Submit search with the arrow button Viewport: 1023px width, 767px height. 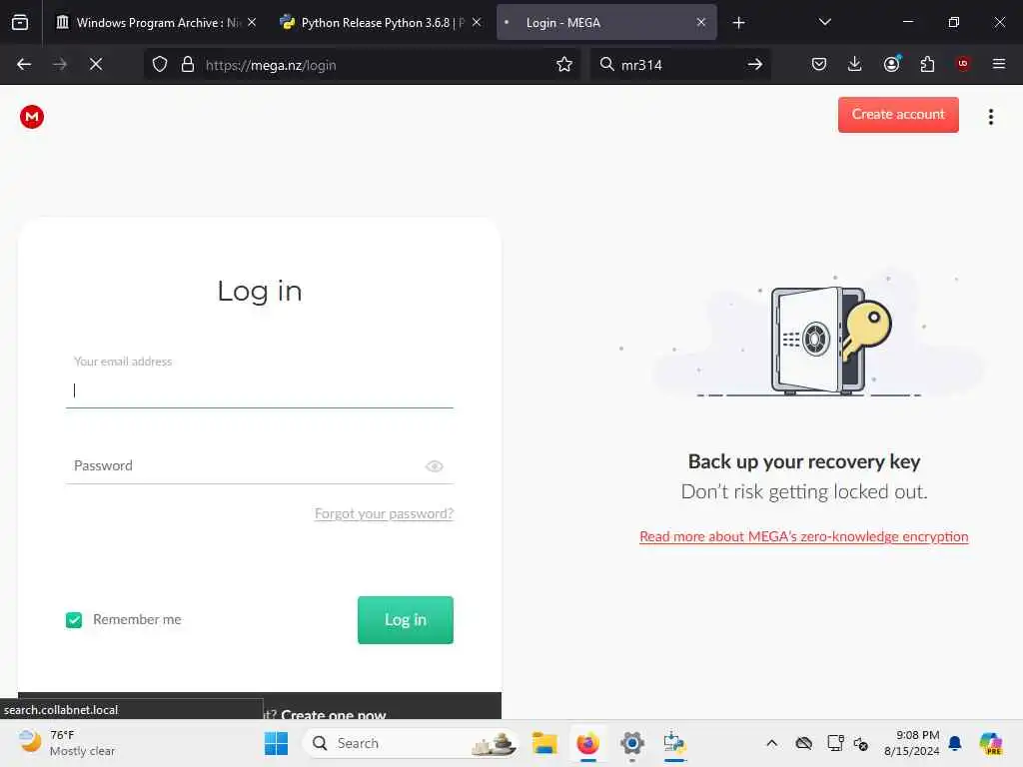coord(755,64)
